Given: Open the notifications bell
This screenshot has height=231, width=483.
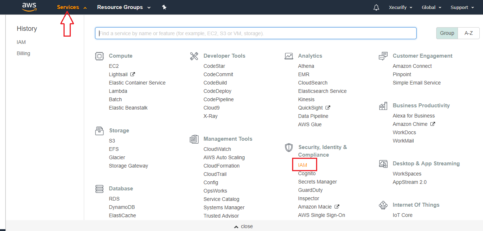Looking at the screenshot, I should pyautogui.click(x=376, y=7).
